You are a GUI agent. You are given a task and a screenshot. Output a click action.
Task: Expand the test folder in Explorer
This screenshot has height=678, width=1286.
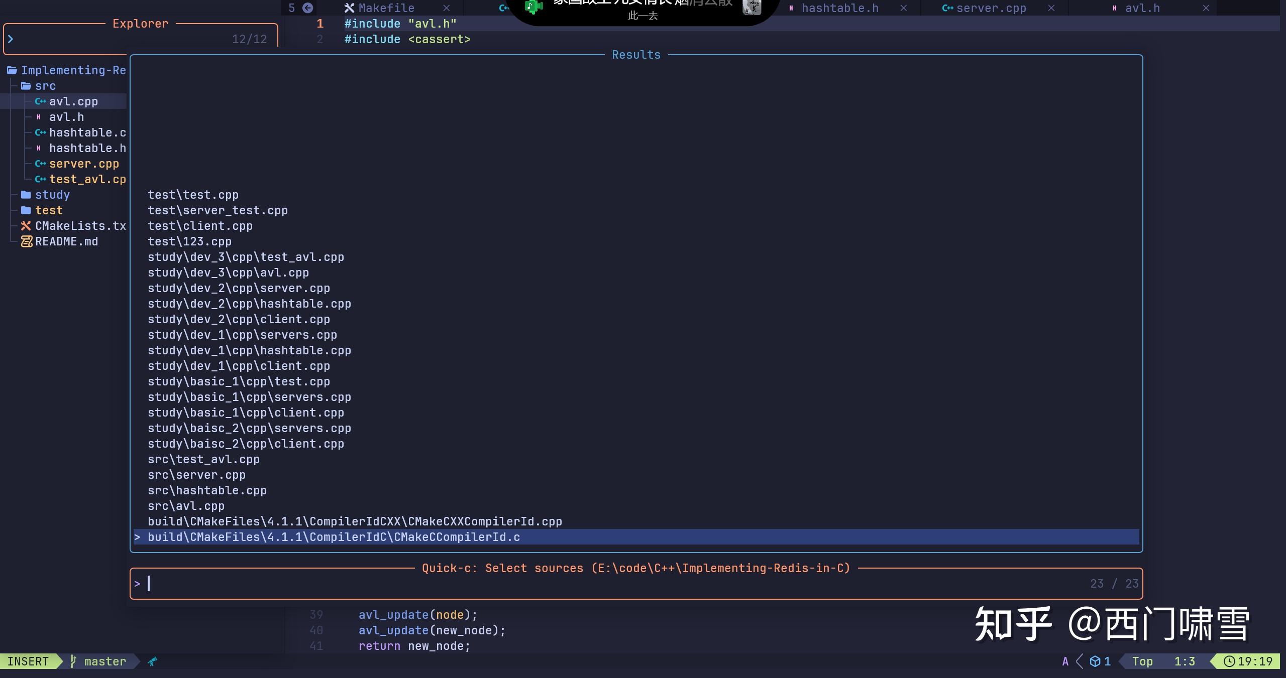[49, 210]
